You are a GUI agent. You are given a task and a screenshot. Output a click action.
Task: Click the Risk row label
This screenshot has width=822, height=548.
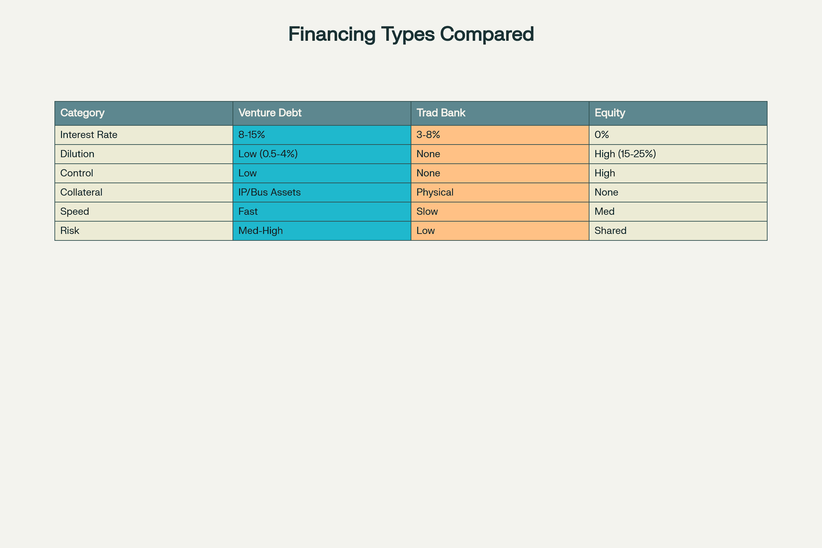point(70,231)
